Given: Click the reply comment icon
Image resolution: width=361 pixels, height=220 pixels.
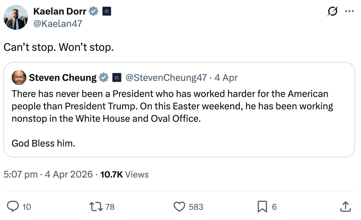Looking at the screenshot, I should pos(13,206).
